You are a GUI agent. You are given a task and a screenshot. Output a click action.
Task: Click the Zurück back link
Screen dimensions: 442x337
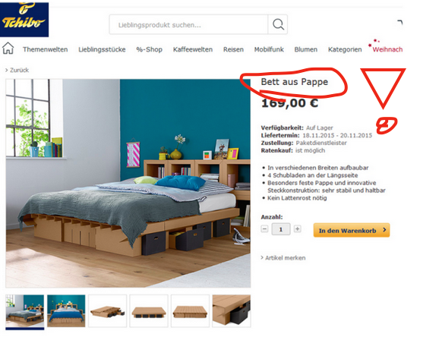pyautogui.click(x=17, y=70)
